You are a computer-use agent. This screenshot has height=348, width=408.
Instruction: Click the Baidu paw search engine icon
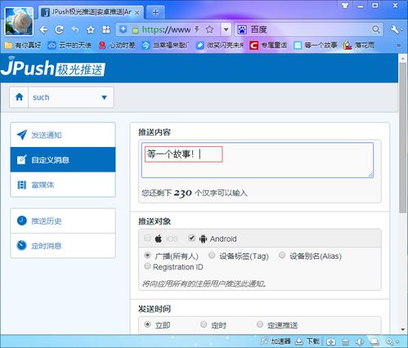coord(242,29)
